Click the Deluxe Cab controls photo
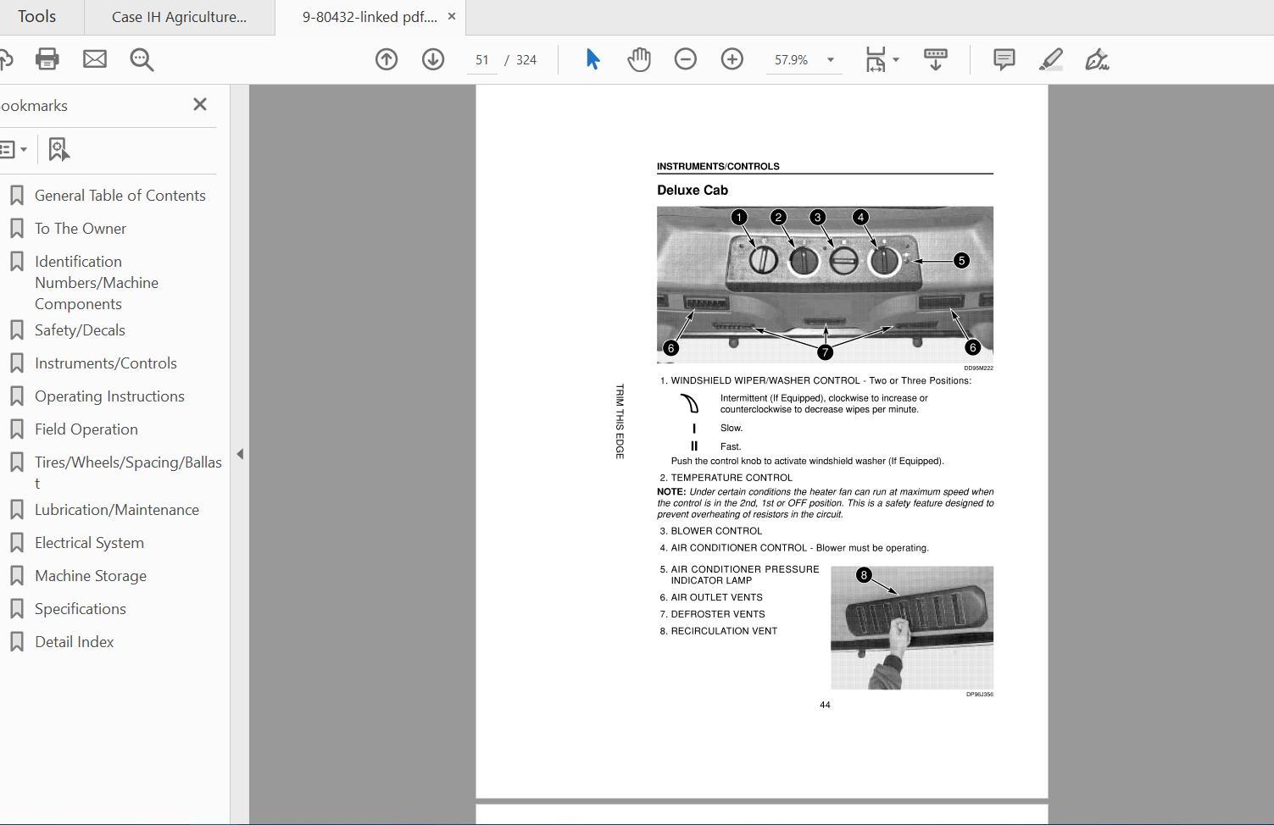The width and height of the screenshot is (1274, 825). click(825, 285)
